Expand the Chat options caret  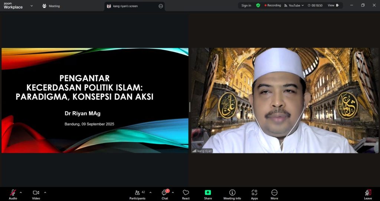click(x=173, y=192)
